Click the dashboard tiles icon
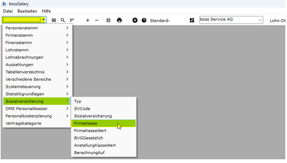 point(192,20)
